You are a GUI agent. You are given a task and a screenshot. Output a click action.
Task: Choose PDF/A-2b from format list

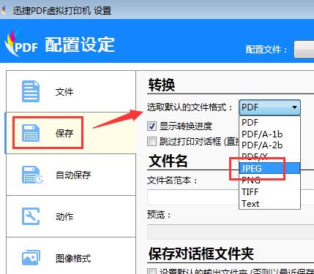269,145
